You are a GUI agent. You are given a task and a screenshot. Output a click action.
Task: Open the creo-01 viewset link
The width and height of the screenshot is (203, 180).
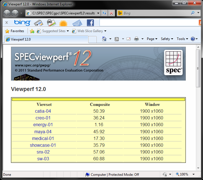tap(43, 118)
